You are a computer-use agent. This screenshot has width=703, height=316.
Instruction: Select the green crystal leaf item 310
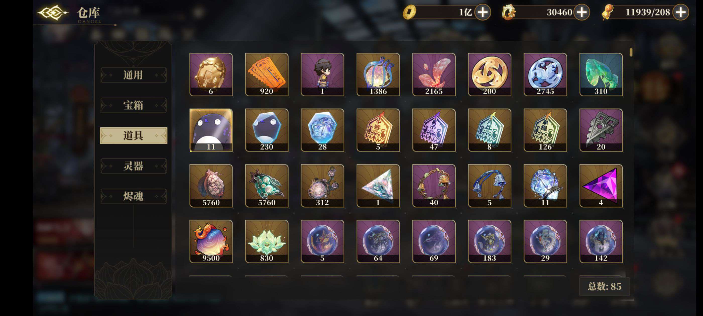(601, 74)
